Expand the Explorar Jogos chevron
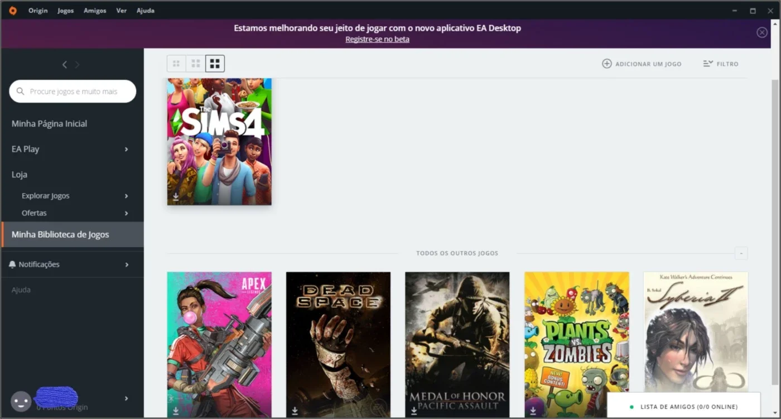The height and width of the screenshot is (419, 781). tap(127, 196)
